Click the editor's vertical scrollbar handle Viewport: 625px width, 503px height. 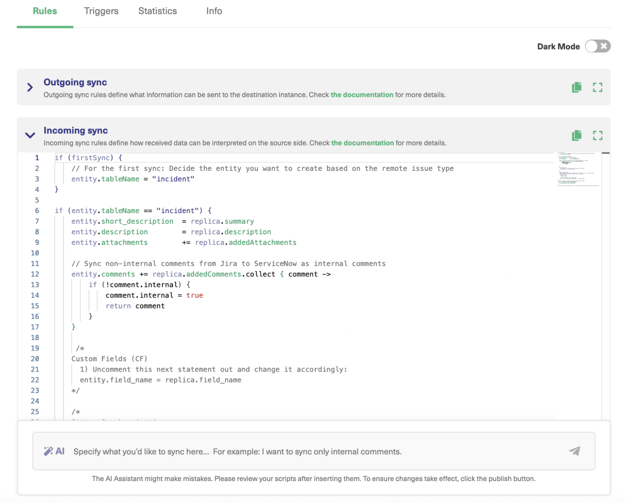point(605,153)
